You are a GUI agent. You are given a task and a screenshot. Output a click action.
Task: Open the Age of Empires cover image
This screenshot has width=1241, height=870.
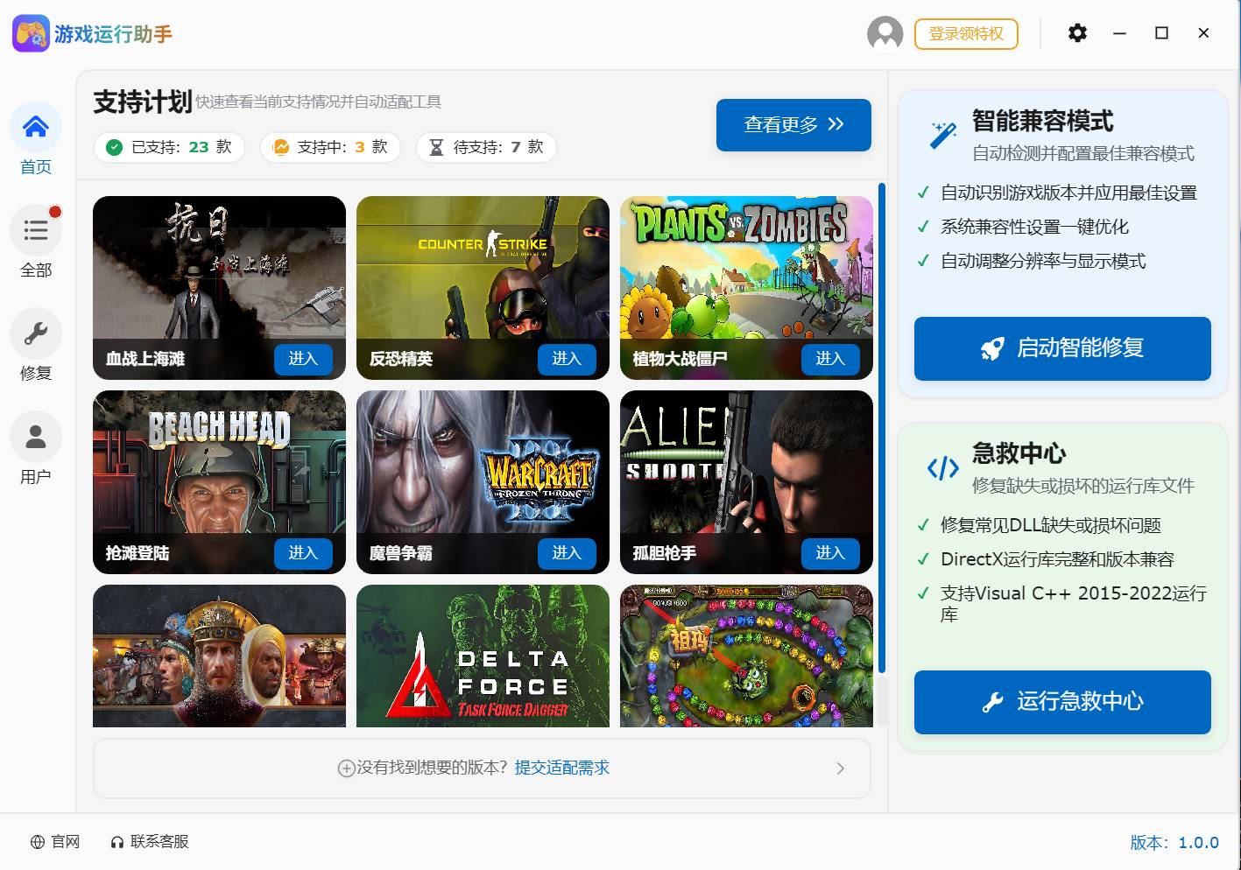[219, 656]
